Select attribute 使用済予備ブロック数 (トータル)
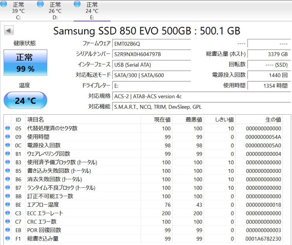The height and width of the screenshot is (245, 292). coord(62,162)
